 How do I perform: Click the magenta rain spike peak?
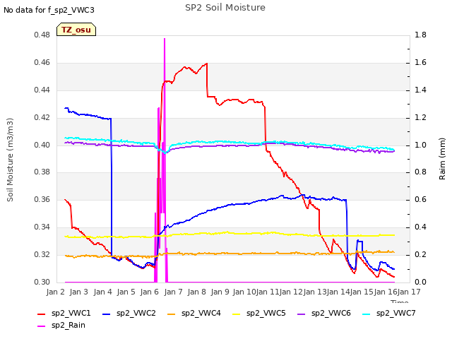click(x=165, y=39)
